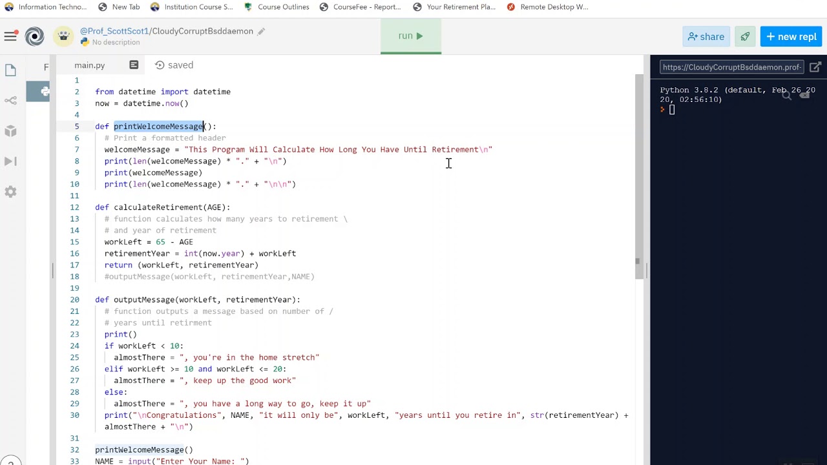The image size is (827, 465).
Task: Click the Python language logo under the repl name
Action: click(x=85, y=42)
